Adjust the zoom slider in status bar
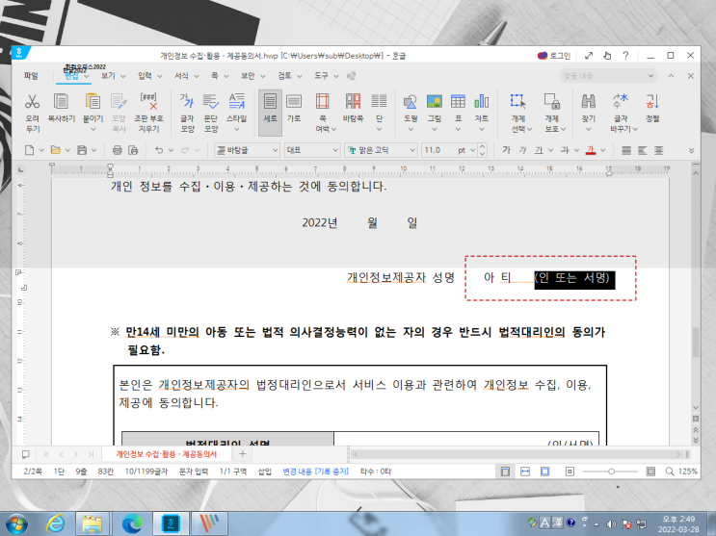The image size is (716, 536). tap(611, 472)
